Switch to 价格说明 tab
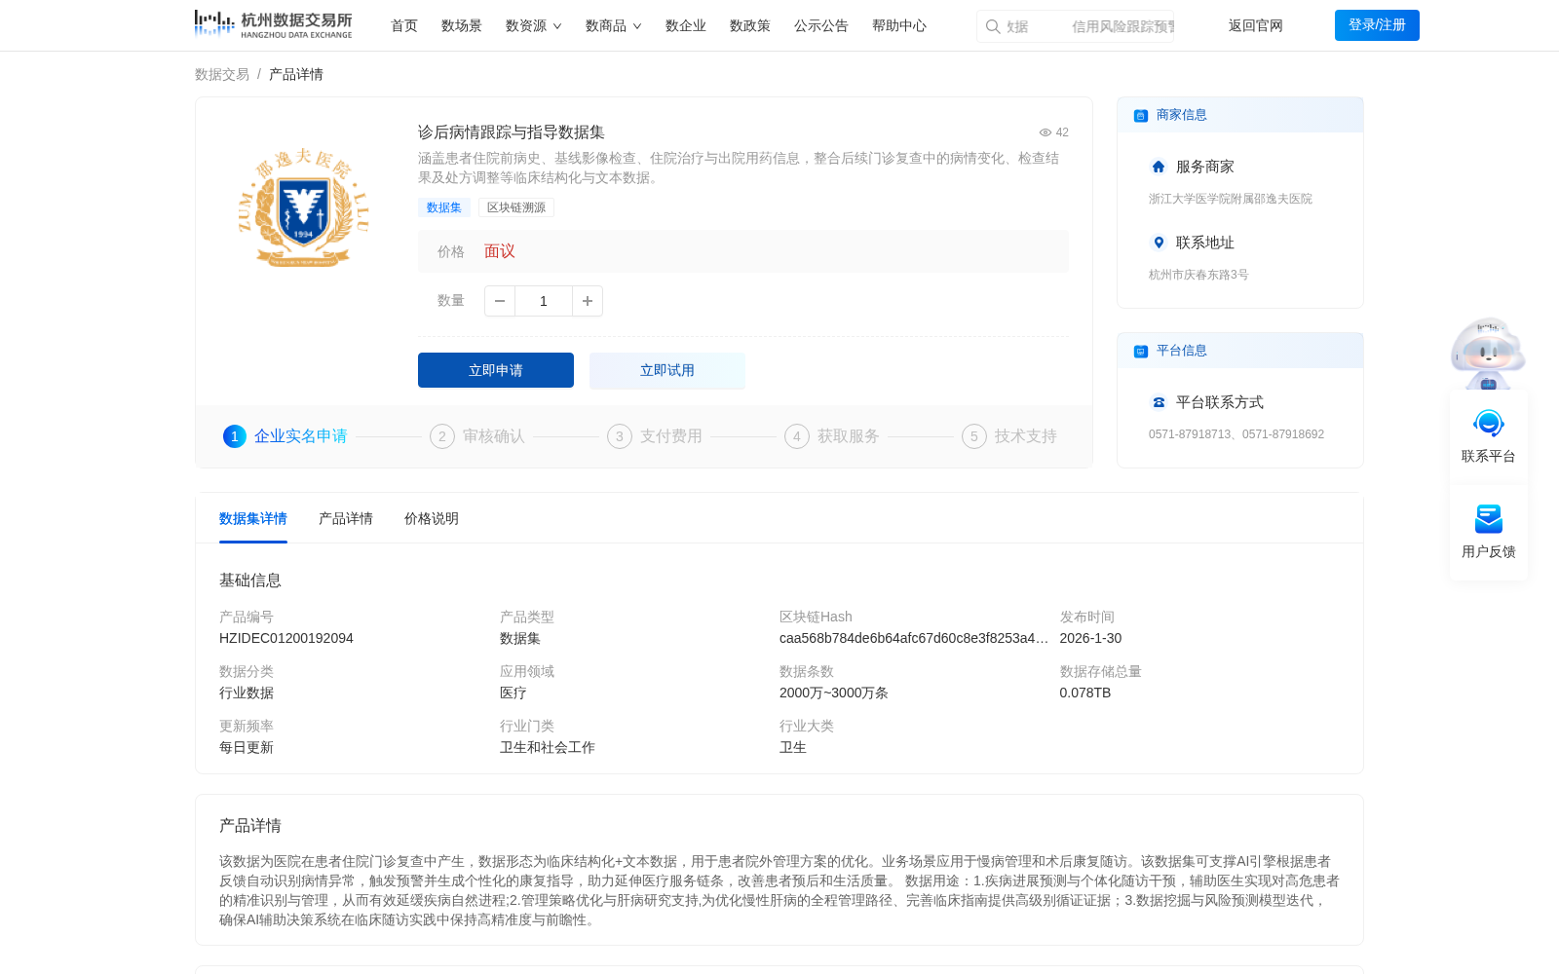This screenshot has height=974, width=1559. point(432,519)
